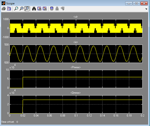Toggle the Lock axes selection icon

coord(57,9)
